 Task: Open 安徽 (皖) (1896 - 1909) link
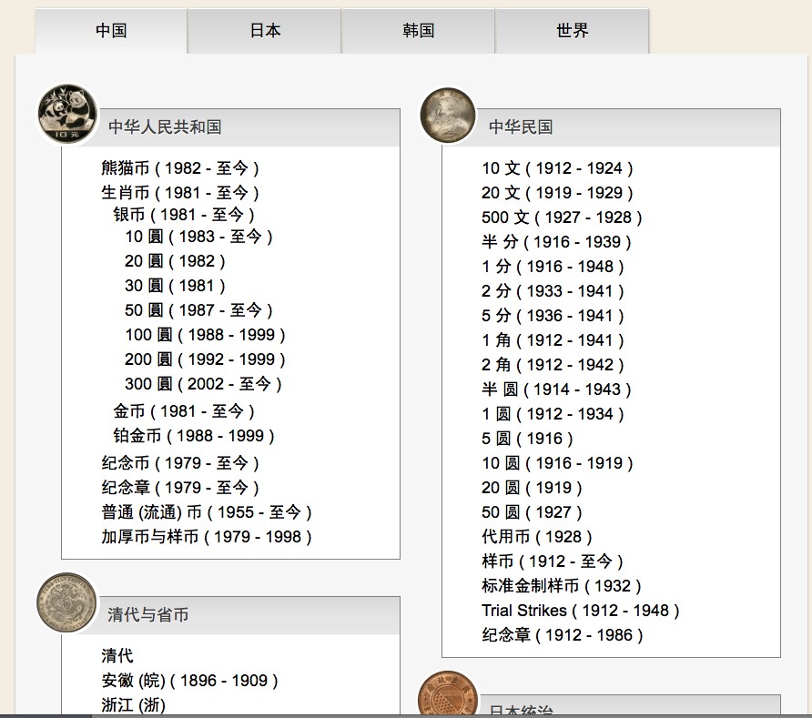click(x=189, y=681)
